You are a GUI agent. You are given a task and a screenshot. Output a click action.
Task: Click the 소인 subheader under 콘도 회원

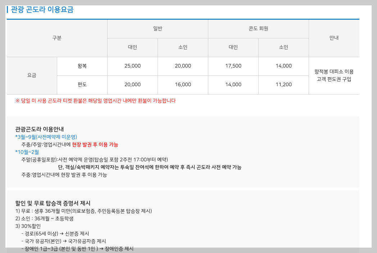pyautogui.click(x=283, y=47)
